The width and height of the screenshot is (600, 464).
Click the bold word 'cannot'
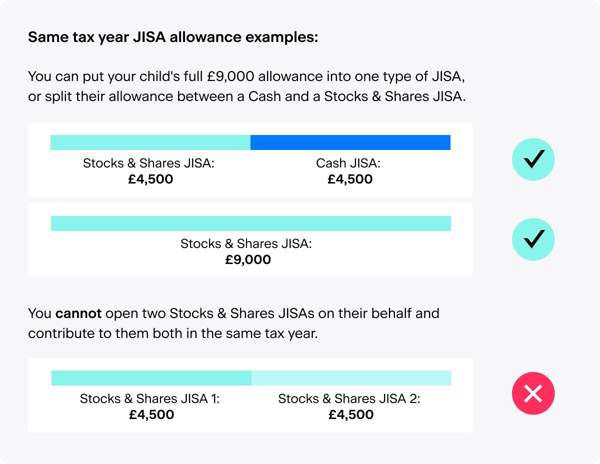tap(78, 313)
